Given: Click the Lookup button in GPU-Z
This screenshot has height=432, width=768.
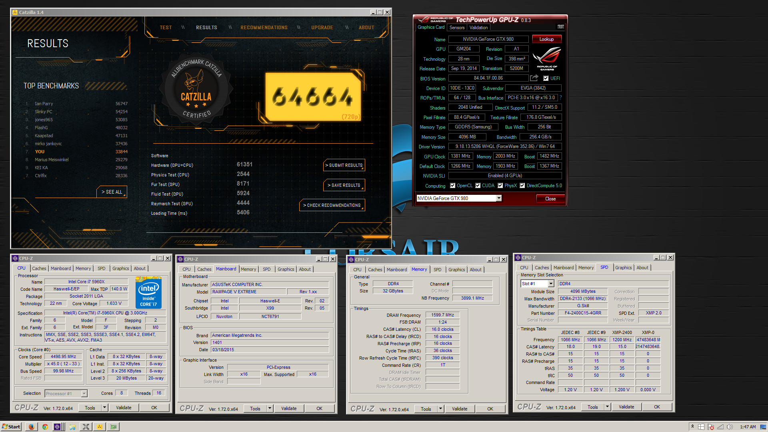Looking at the screenshot, I should [546, 39].
